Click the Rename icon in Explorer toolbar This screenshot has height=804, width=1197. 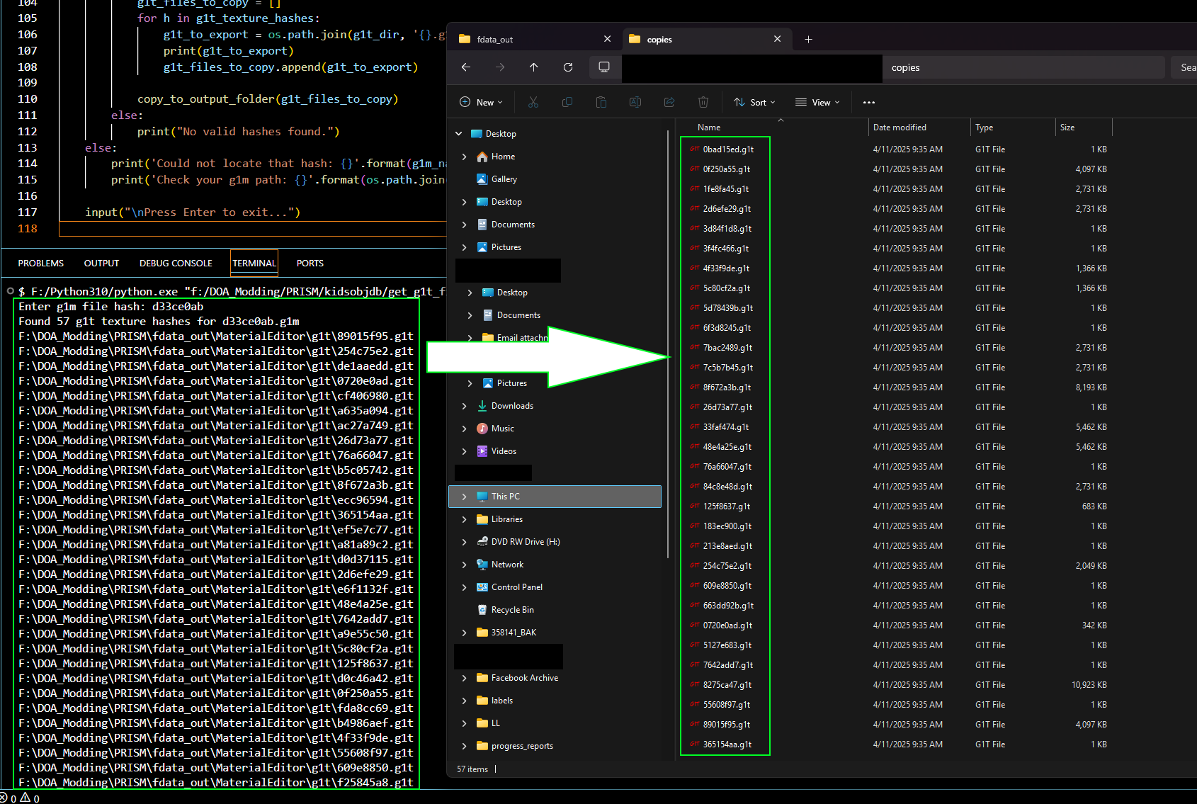[635, 102]
